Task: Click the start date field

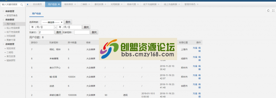Action: pyautogui.click(x=42, y=27)
